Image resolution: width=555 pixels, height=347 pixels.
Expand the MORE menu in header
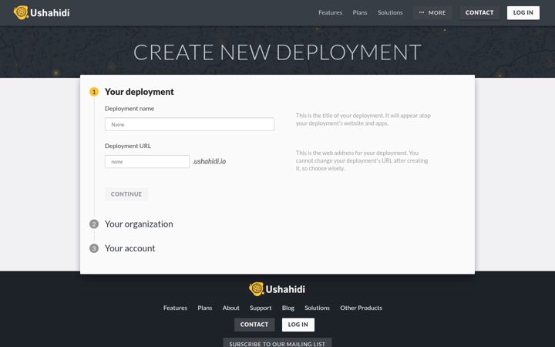432,13
